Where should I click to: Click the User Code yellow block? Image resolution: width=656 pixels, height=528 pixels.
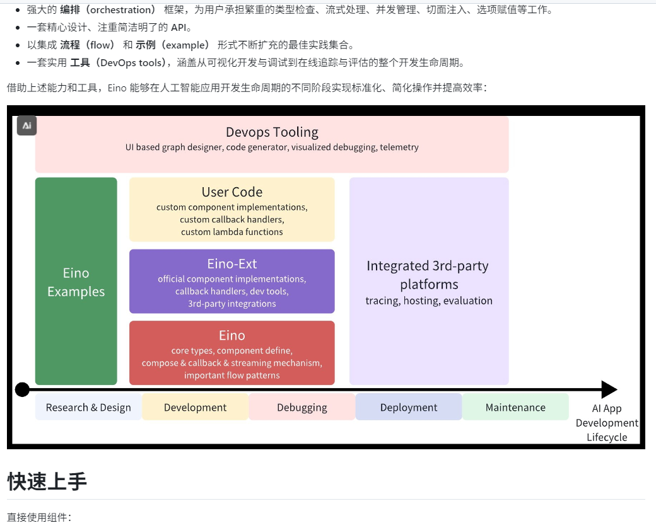point(231,209)
